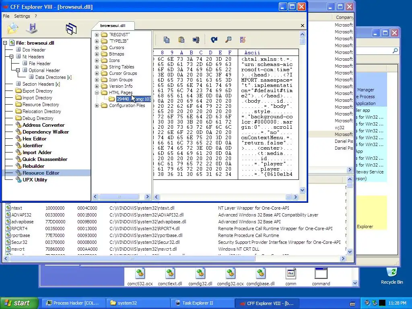Open the Settings menu
Image resolution: width=412 pixels, height=309 pixels.
pyautogui.click(x=22, y=16)
